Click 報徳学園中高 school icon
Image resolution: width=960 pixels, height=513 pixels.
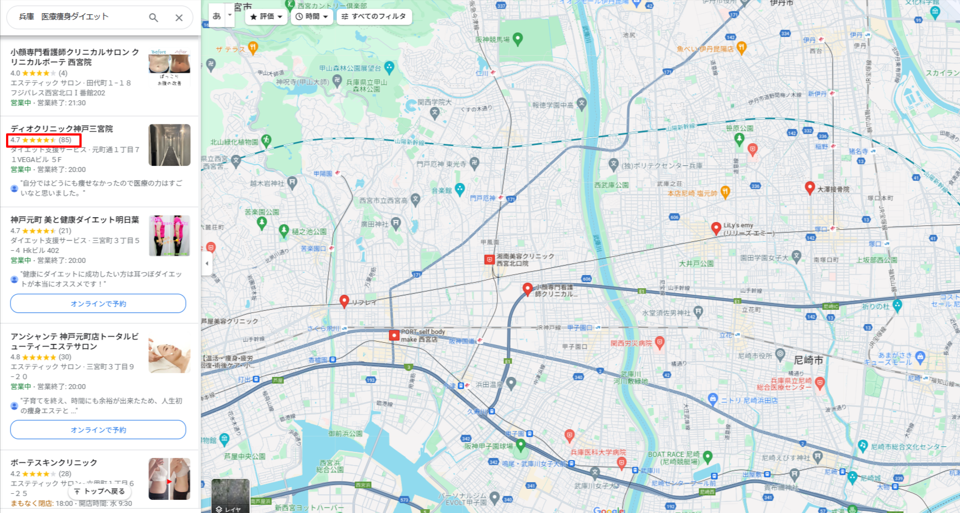(x=582, y=103)
